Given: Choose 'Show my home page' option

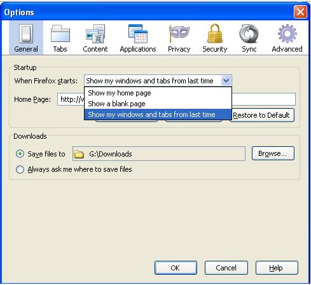Looking at the screenshot, I should (x=158, y=93).
